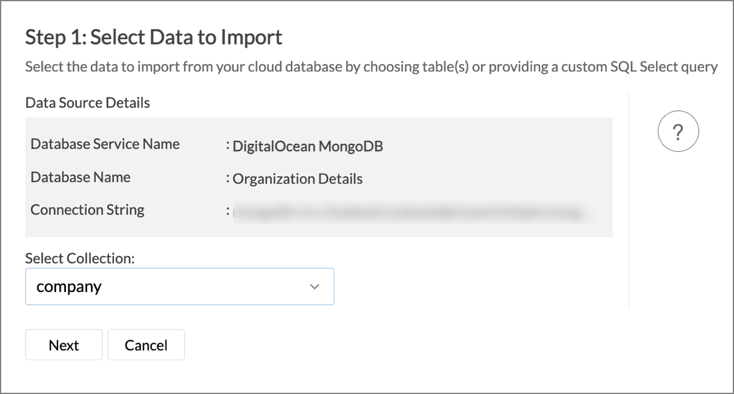The width and height of the screenshot is (734, 394).
Task: Select the 'Database Name' field label
Action: [80, 177]
